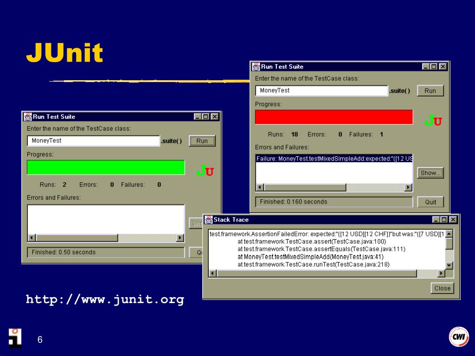
Task: Click right scroll arrow in red-bar window failures list
Action: 408,187
